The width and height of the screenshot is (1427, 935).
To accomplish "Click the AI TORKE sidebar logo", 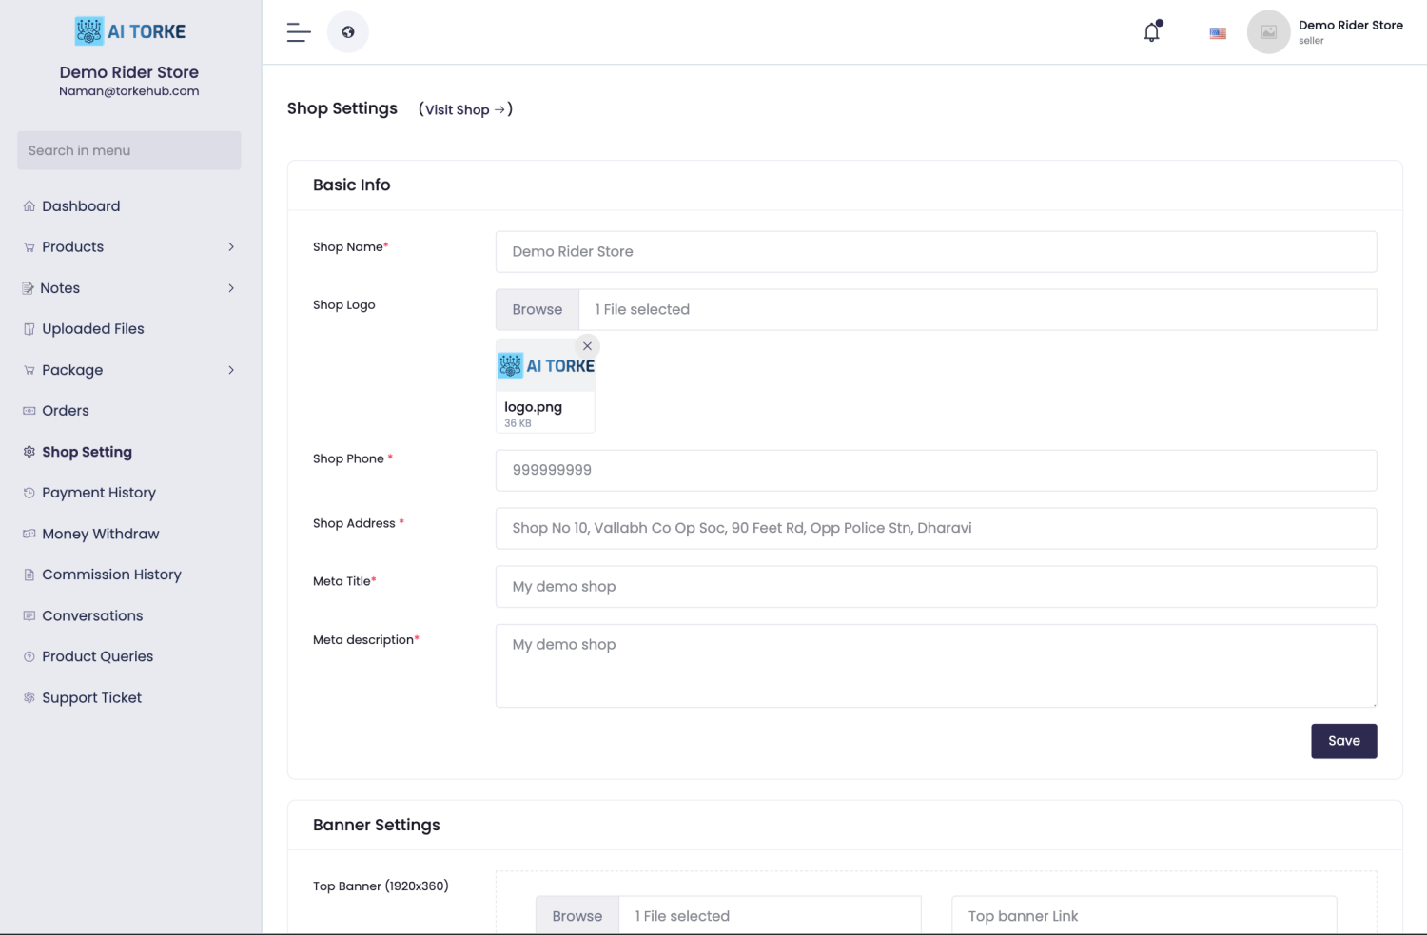I will point(129,31).
